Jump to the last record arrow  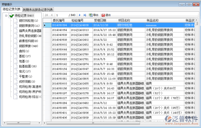point(85,15)
